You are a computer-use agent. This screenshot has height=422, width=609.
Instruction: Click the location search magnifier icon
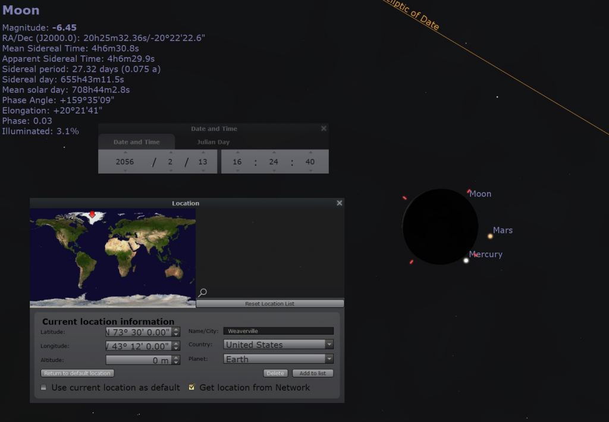[x=203, y=292]
